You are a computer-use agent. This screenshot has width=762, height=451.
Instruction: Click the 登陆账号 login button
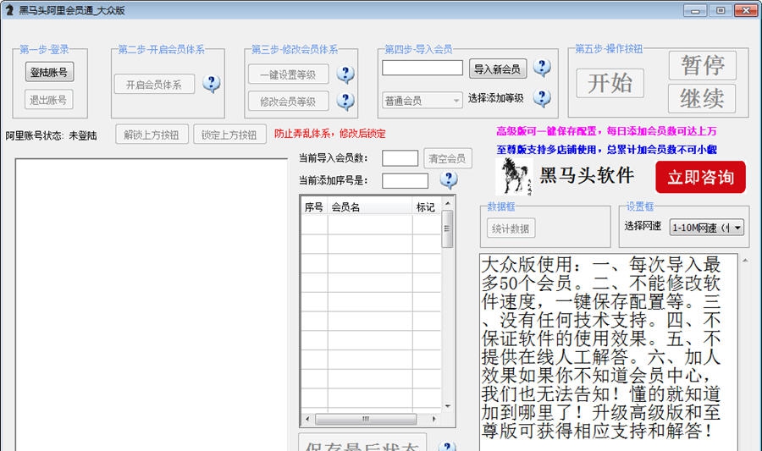[x=49, y=72]
